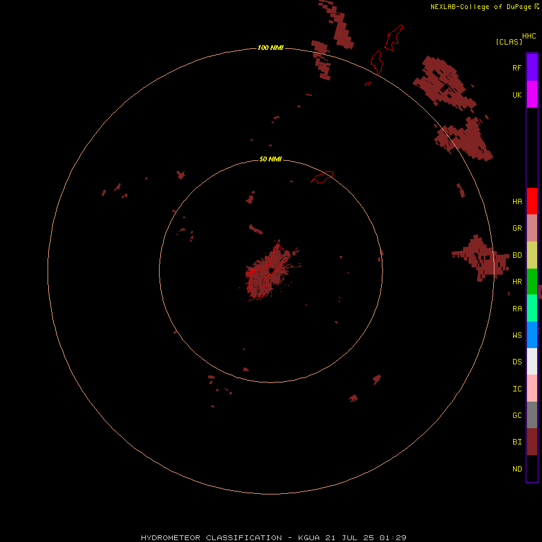Image resolution: width=542 pixels, height=542 pixels.
Task: Click the RA legend label
Action: [517, 309]
